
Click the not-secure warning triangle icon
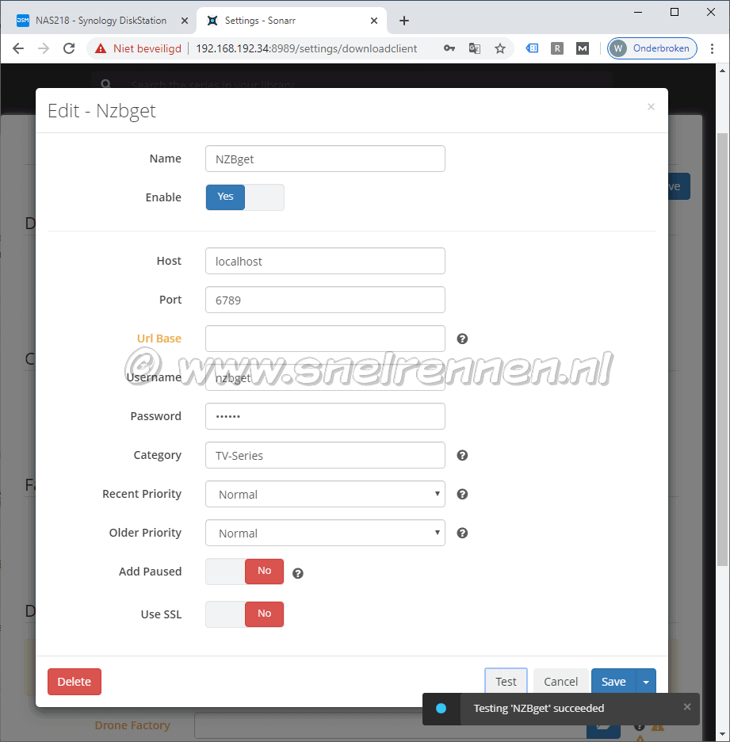101,48
